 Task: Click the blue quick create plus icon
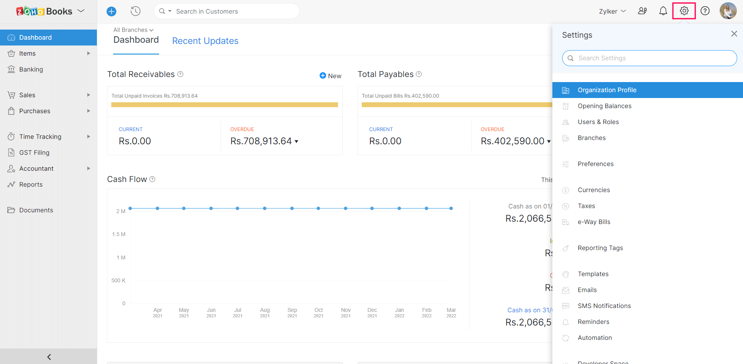point(111,11)
